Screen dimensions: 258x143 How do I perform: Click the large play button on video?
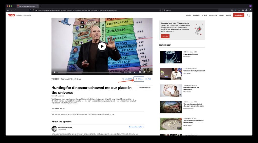[x=102, y=46]
